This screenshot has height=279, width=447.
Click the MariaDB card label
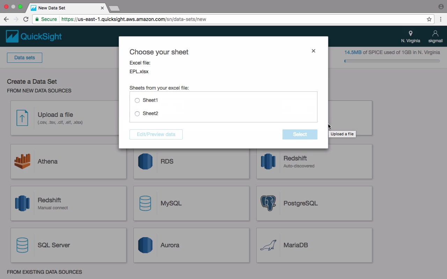click(296, 245)
